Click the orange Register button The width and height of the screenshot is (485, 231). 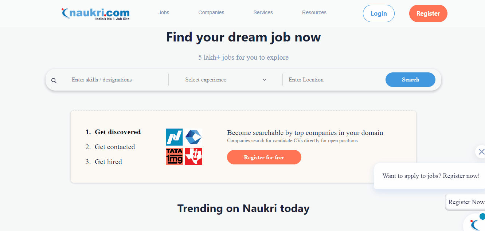[x=428, y=13]
